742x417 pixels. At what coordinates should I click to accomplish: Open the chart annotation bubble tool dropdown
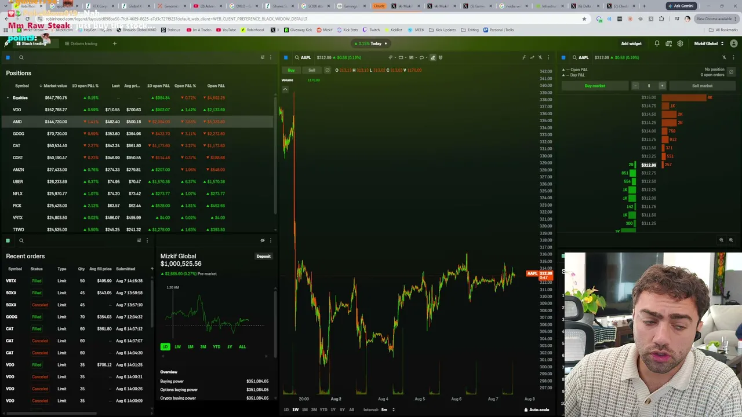(423, 57)
